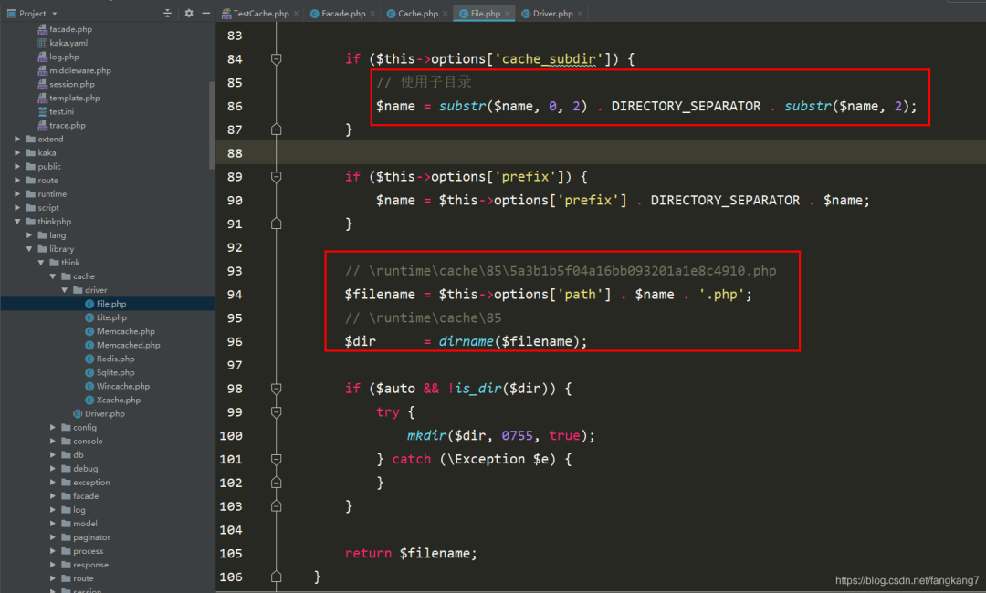The width and height of the screenshot is (986, 593).
Task: Select the File.php icon inside the driver folder
Action: 91,303
